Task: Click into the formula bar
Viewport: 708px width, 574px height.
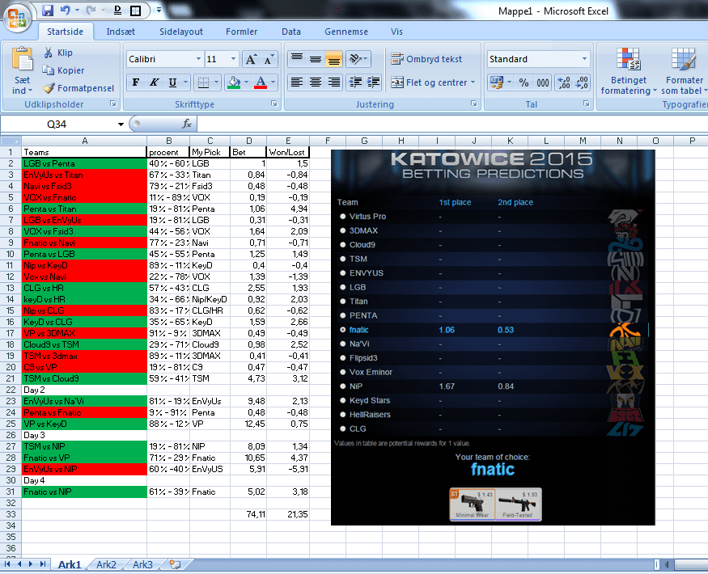Action: point(452,124)
